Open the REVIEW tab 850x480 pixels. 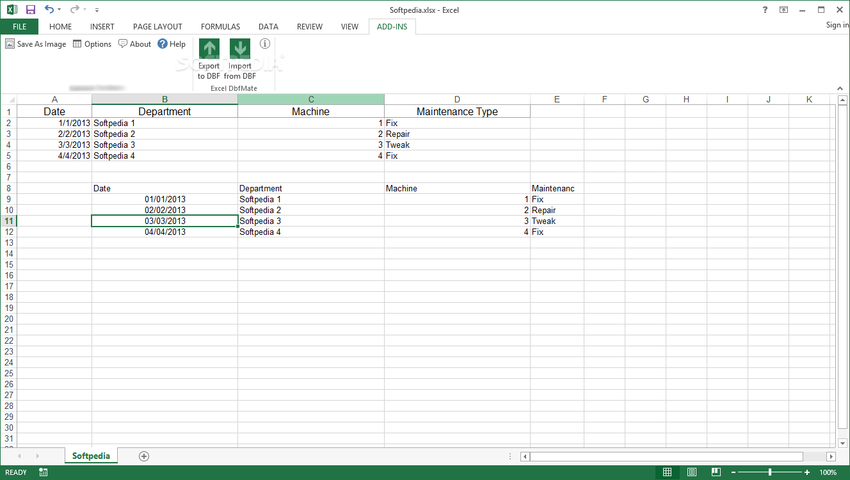click(x=310, y=27)
